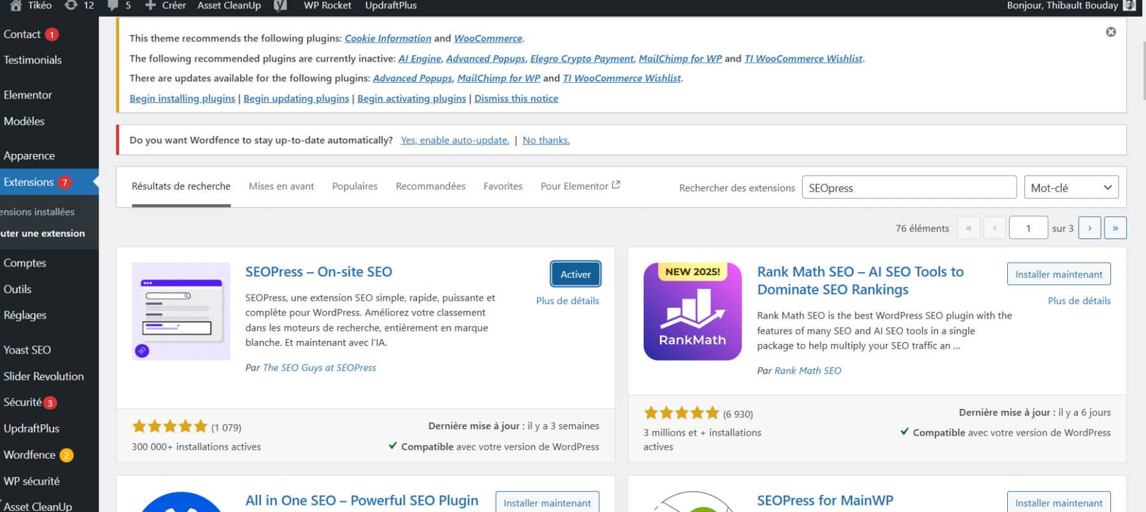Open the updates icon showing 12
The height and width of the screenshot is (512, 1146).
pyautogui.click(x=71, y=5)
